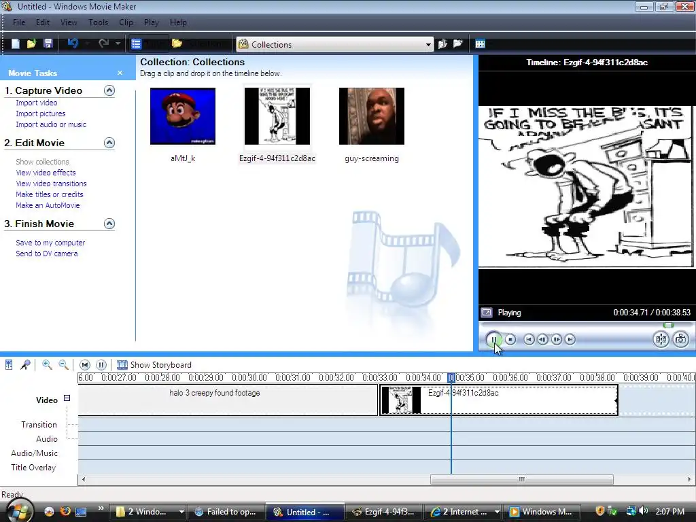This screenshot has width=696, height=522.
Task: Click Send to DV camera link
Action: (47, 254)
